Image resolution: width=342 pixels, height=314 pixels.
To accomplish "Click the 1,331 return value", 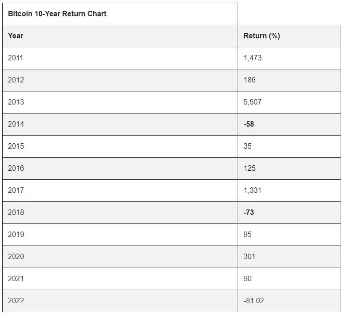I will tap(253, 190).
